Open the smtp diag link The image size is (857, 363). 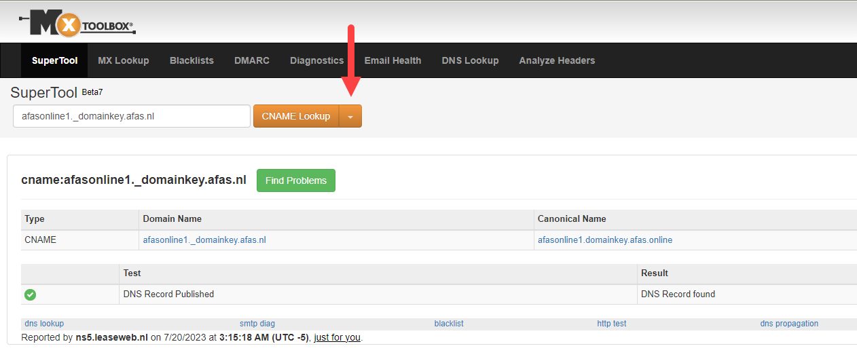[x=257, y=324]
